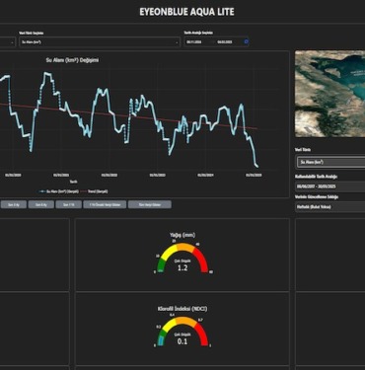Click the EYEONBLUE AQUA LITE title

click(186, 12)
